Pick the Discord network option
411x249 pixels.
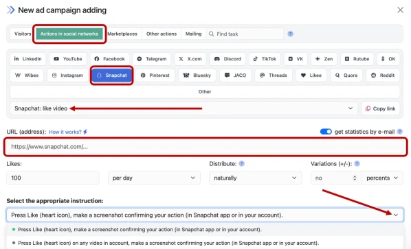point(227,59)
